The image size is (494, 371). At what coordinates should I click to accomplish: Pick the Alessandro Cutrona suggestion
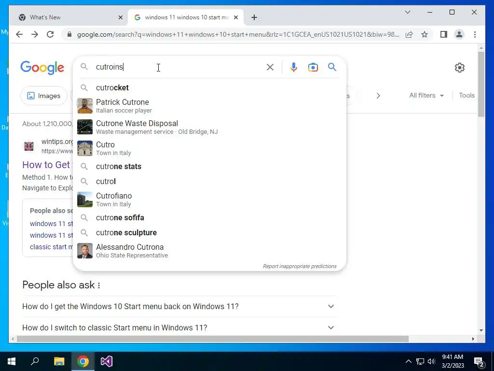pos(209,251)
